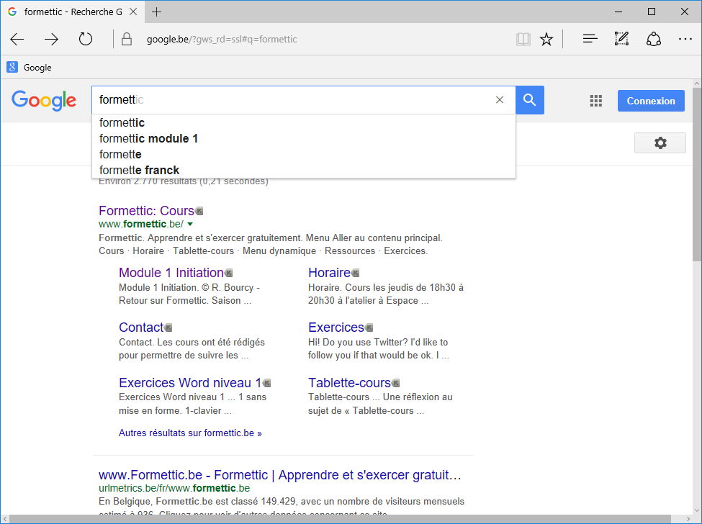Click the badge icon beside Formettic: Cours
702x524 pixels.
(199, 211)
